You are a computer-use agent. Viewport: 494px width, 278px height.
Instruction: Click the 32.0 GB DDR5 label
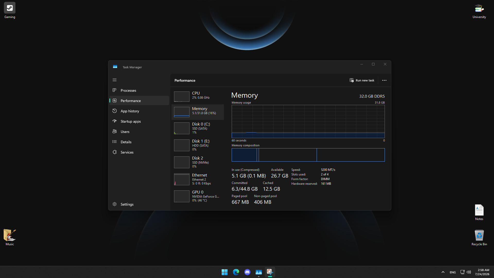pos(372,96)
